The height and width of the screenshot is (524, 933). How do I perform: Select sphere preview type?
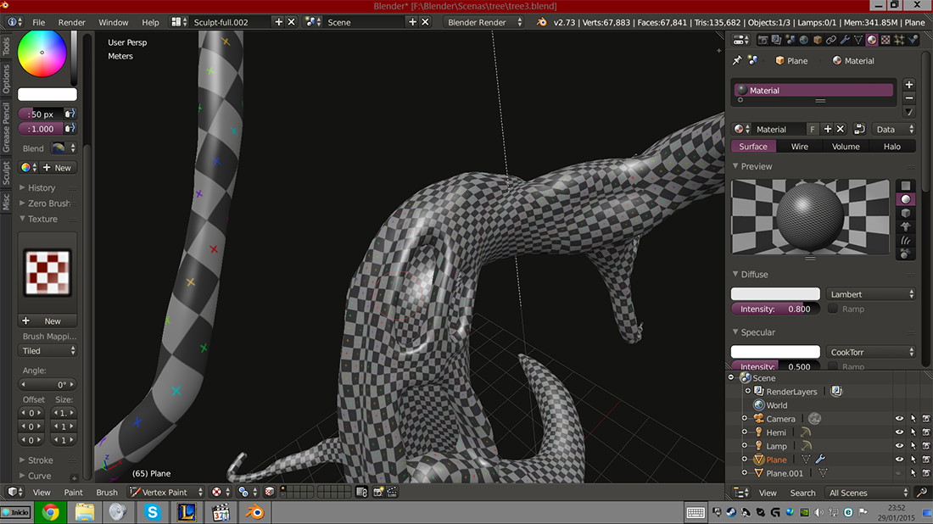906,199
